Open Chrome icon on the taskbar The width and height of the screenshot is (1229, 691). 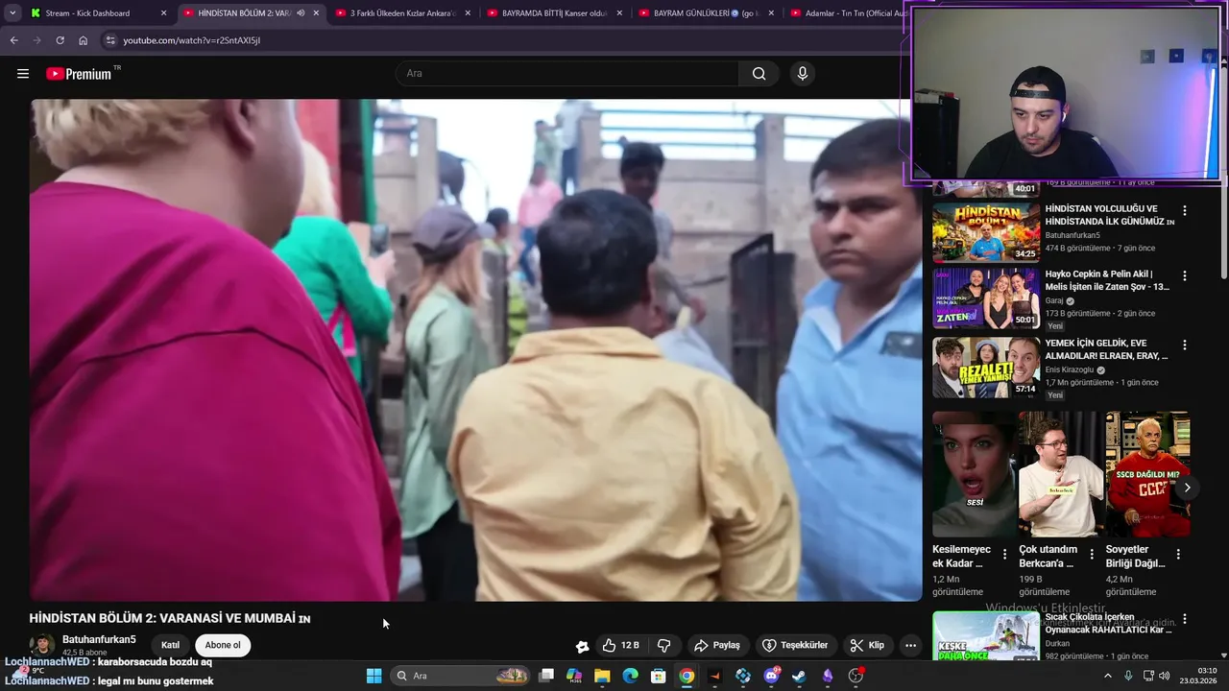pos(687,676)
